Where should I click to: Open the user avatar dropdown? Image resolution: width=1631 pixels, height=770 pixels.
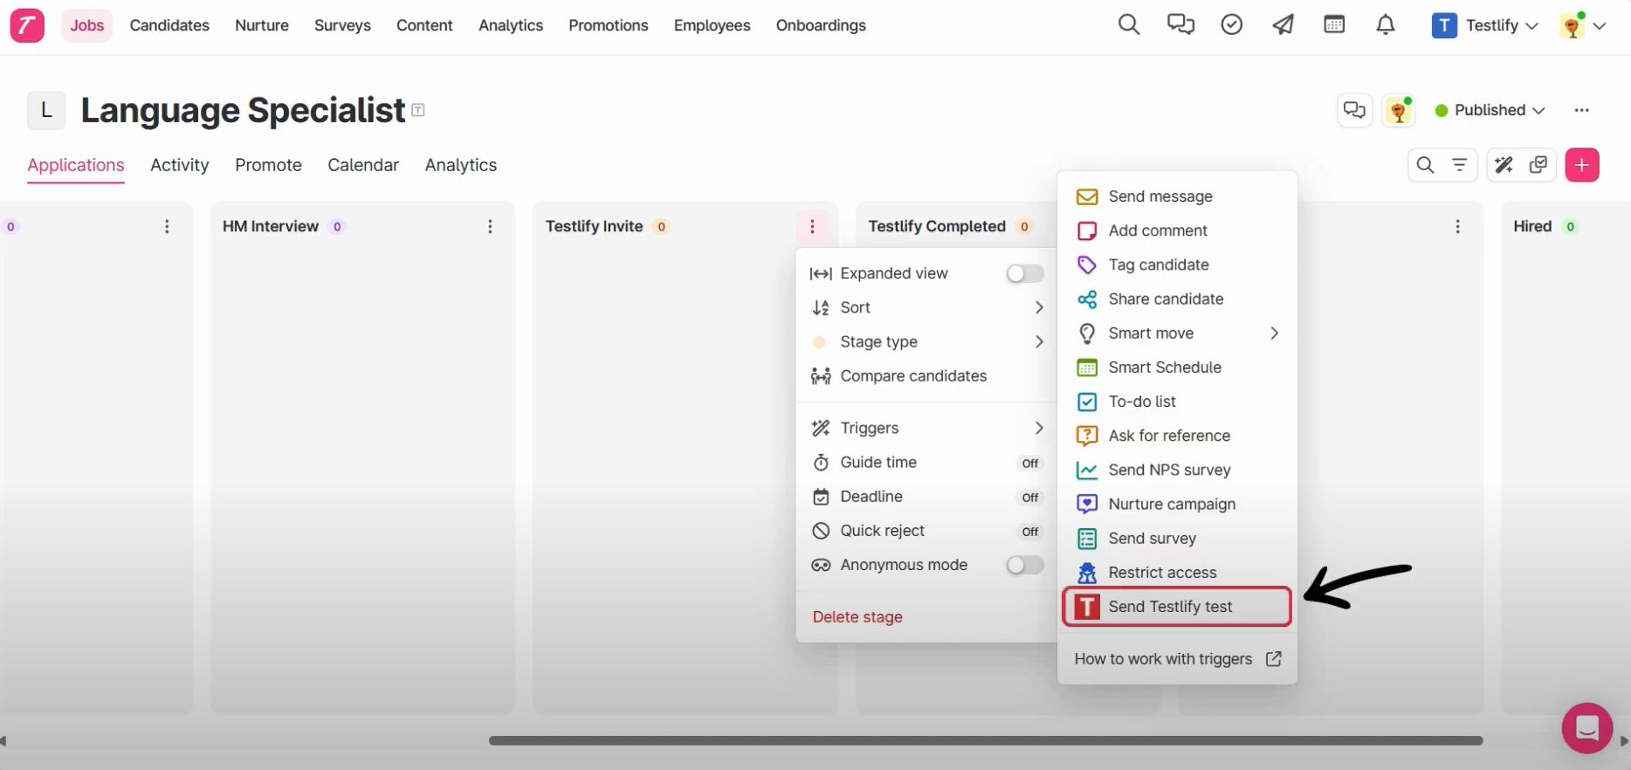(1583, 25)
